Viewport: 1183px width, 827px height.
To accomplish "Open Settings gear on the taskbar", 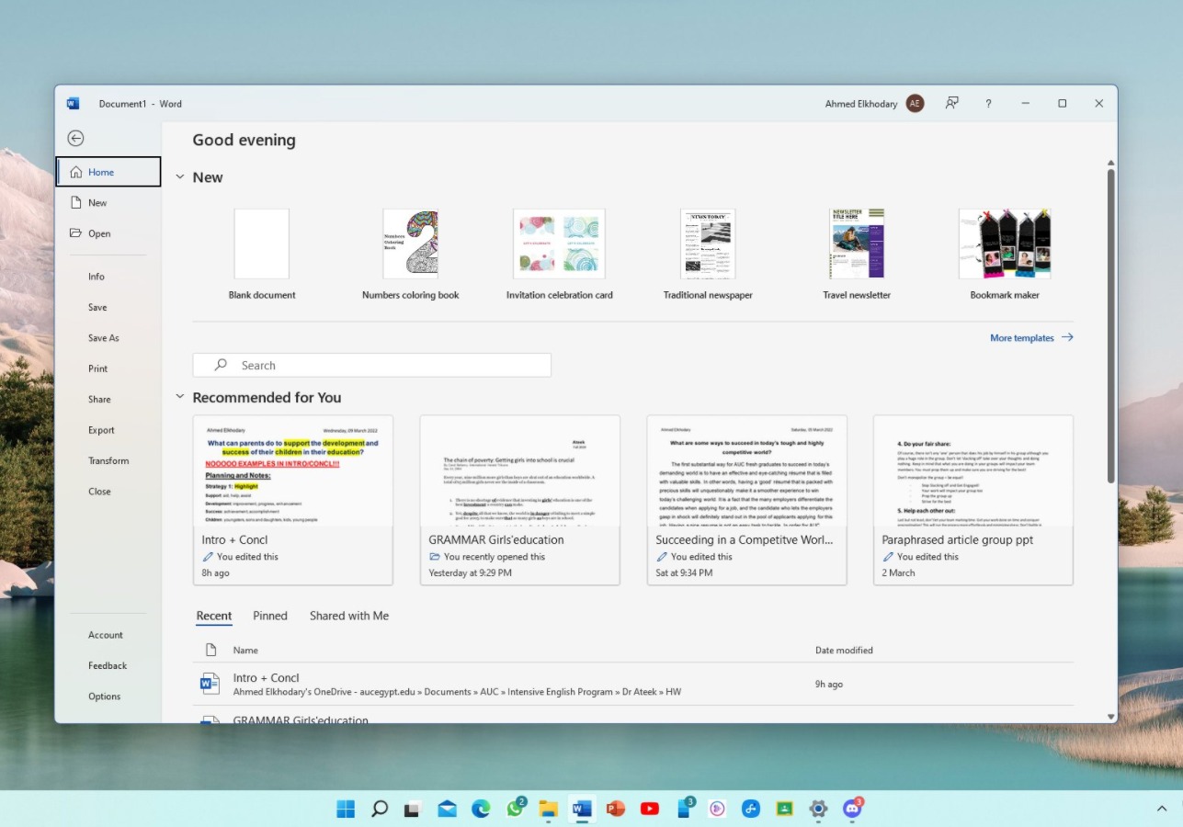I will [x=818, y=809].
